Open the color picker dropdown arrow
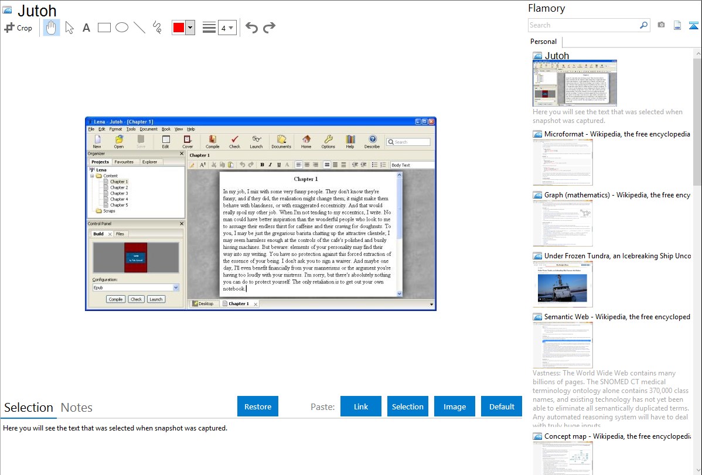The height and width of the screenshot is (475, 702). tap(190, 28)
